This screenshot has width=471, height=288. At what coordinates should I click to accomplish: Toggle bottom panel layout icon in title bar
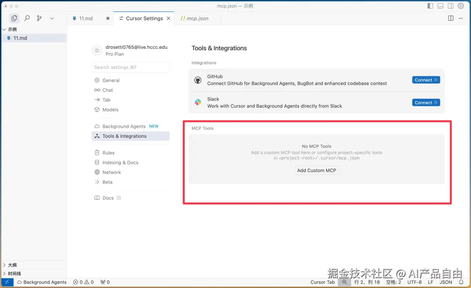pos(440,6)
